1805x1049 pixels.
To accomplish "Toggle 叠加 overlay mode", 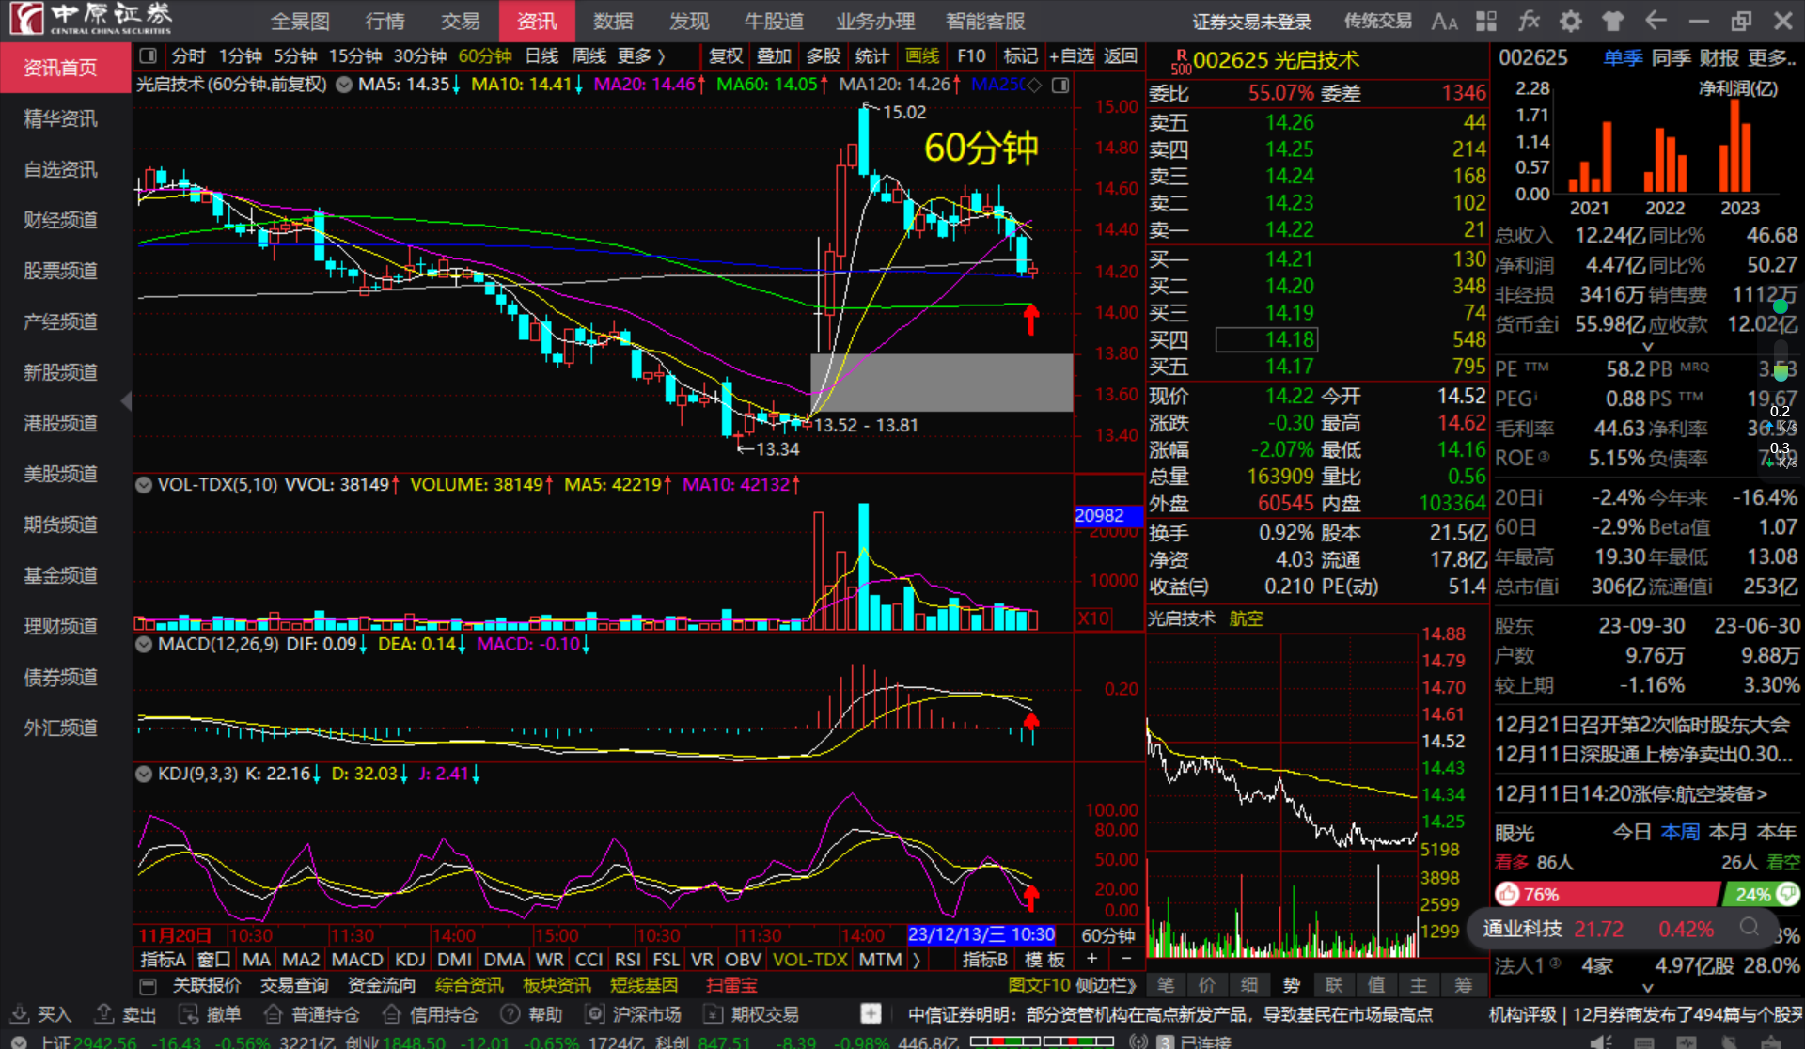I will pyautogui.click(x=775, y=56).
